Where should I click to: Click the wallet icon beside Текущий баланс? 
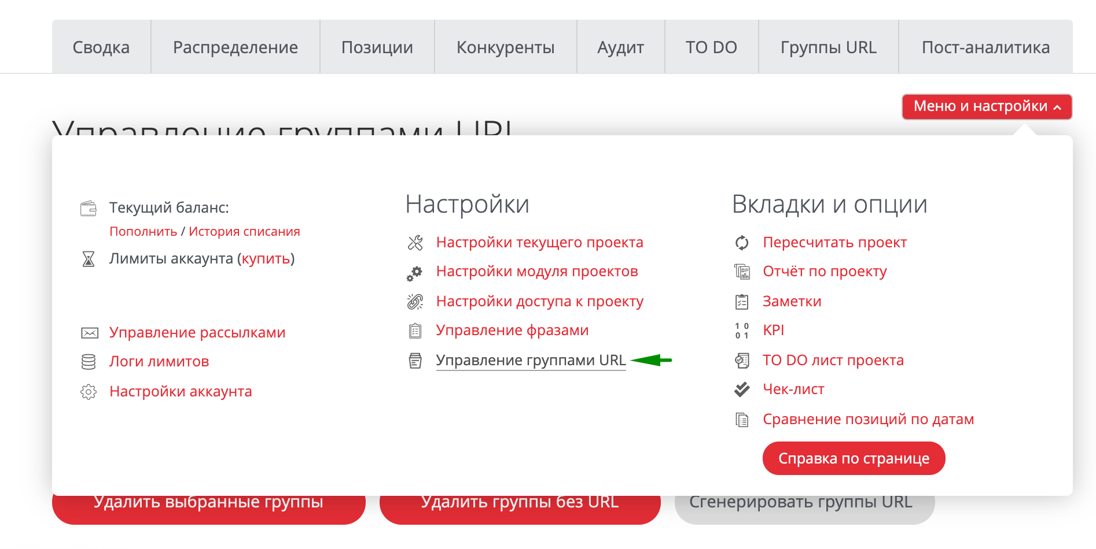point(89,208)
